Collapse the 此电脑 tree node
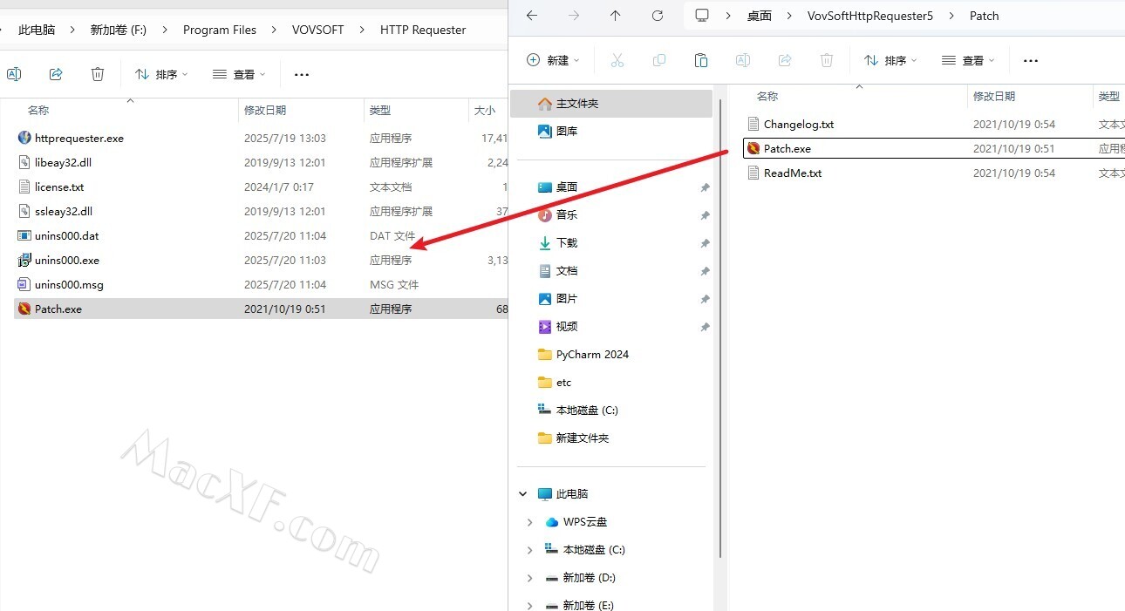Screen dimensions: 1125x611 (x=523, y=493)
